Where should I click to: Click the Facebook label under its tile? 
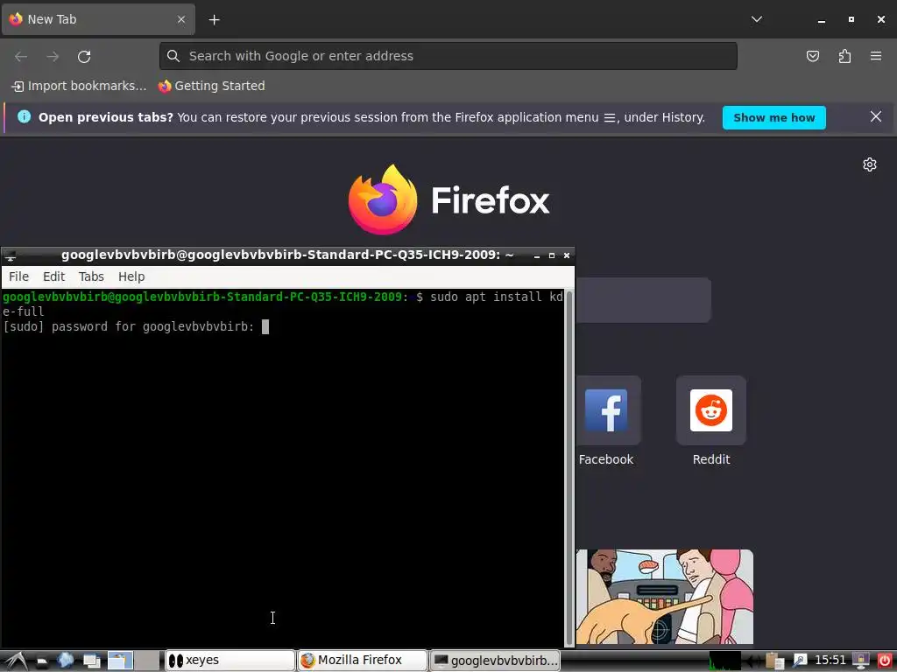click(x=606, y=459)
